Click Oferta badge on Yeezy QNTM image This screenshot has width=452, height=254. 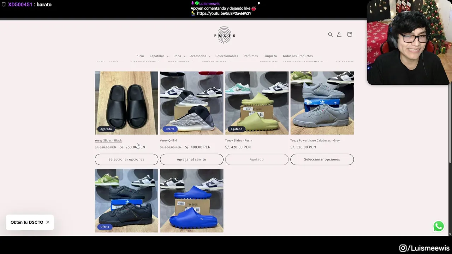(170, 129)
